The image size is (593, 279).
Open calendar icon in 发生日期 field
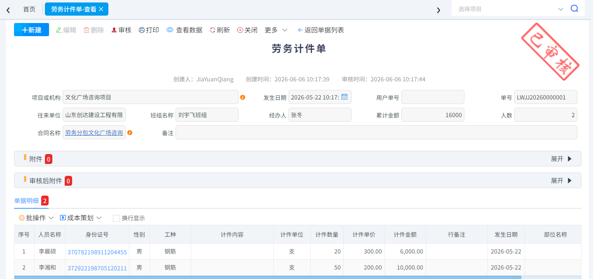point(345,97)
